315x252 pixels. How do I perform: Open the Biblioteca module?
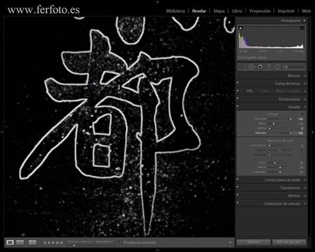click(175, 11)
